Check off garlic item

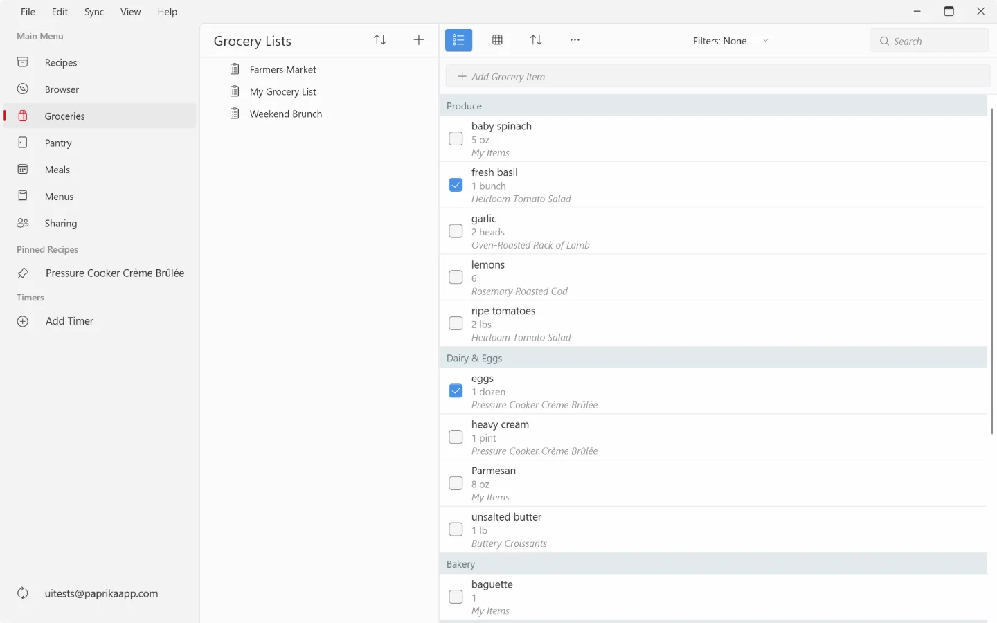[x=456, y=231]
